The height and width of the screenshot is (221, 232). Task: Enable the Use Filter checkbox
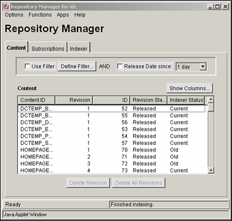pos(28,67)
